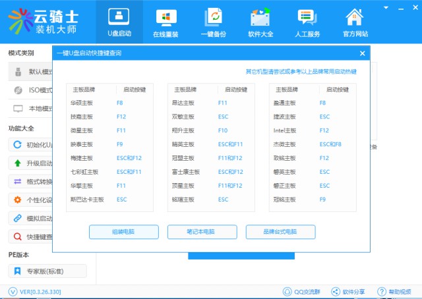
Task: Click the 盈通主板 row label
Action: tap(284, 103)
